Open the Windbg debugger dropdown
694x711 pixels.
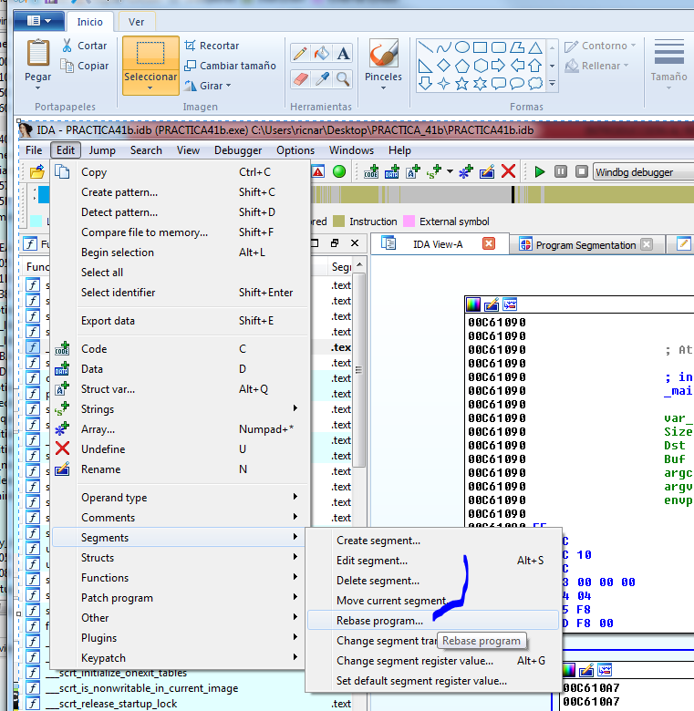pyautogui.click(x=642, y=171)
